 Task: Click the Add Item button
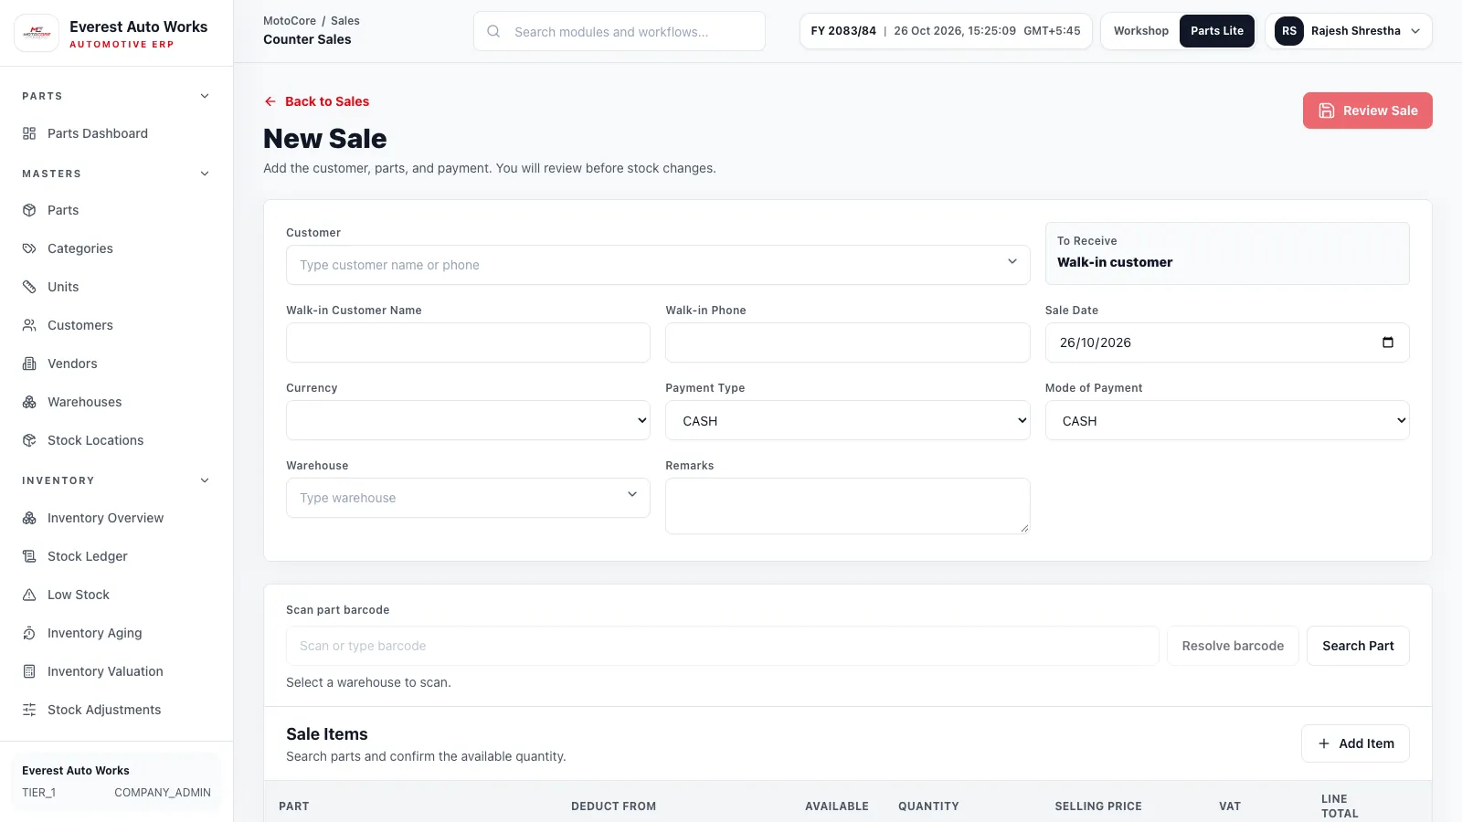(x=1355, y=743)
